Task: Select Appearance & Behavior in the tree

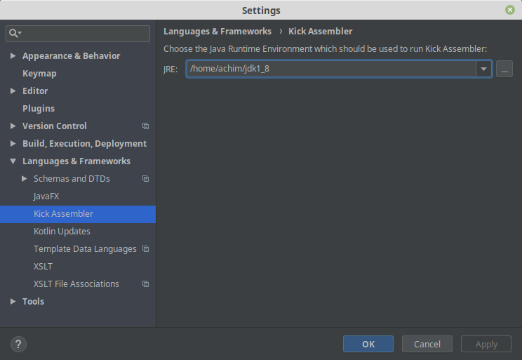Action: 72,56
